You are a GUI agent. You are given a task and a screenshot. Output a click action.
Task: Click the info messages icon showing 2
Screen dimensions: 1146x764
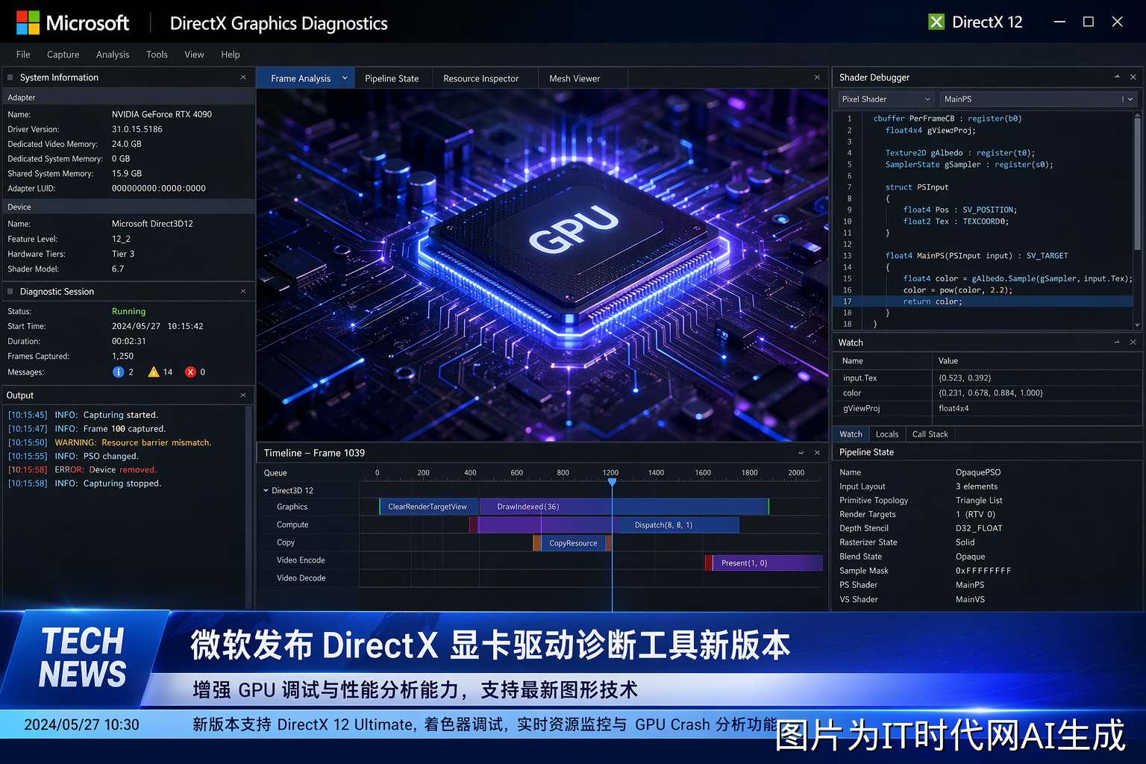pyautogui.click(x=118, y=372)
